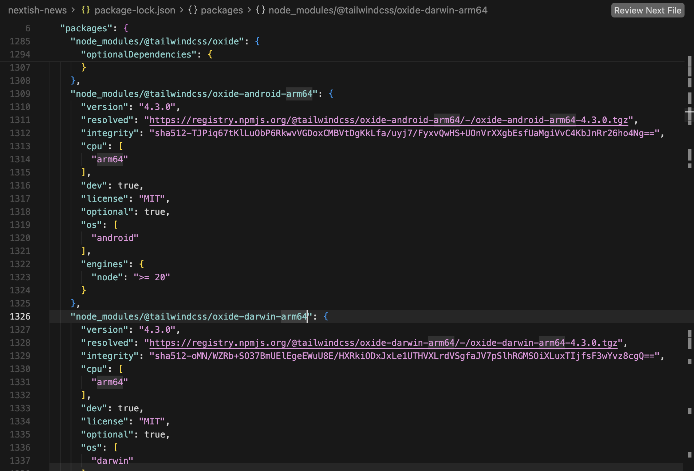Open the packages breadcrumb segment
The height and width of the screenshot is (471, 694).
tap(222, 10)
